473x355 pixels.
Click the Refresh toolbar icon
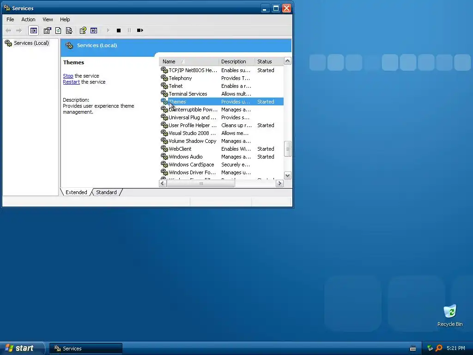(x=58, y=31)
